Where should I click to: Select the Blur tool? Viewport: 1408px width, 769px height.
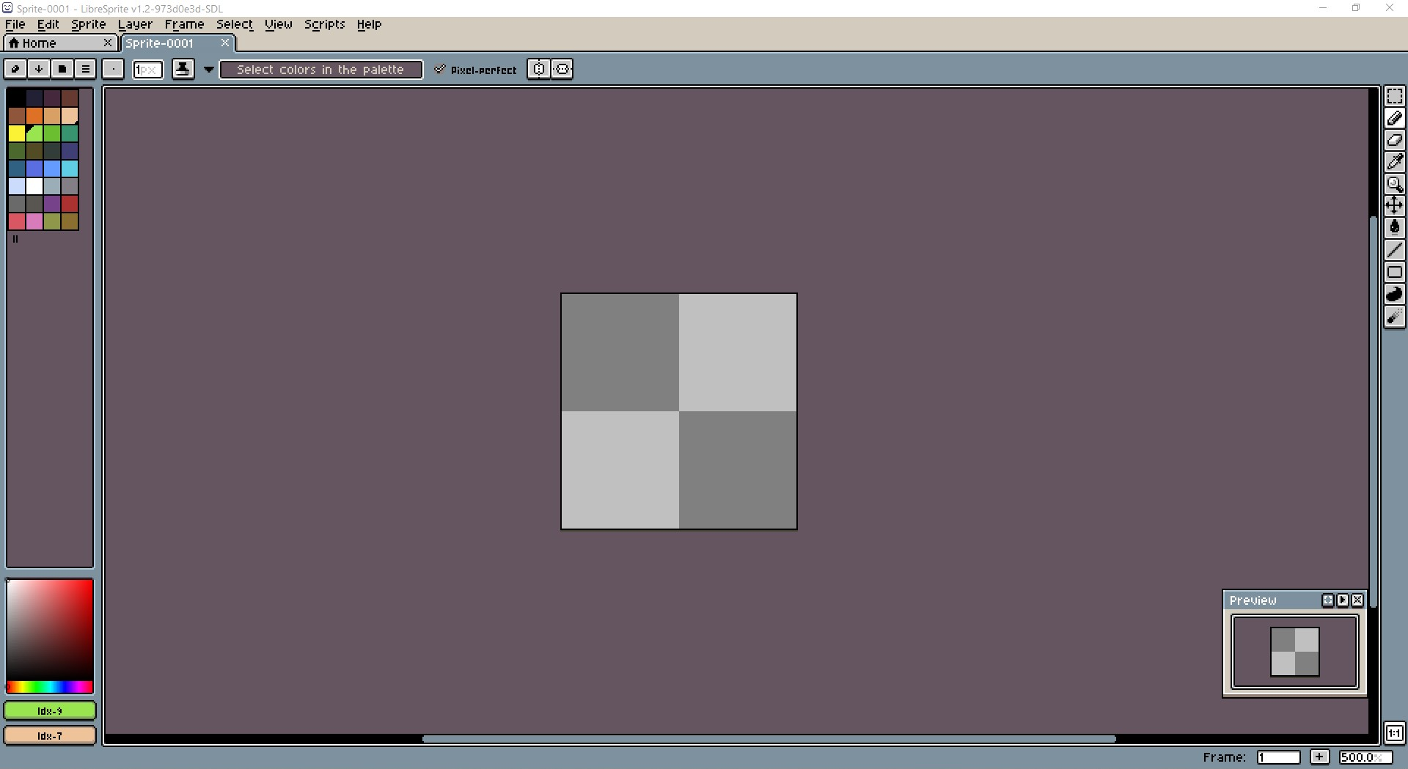click(1394, 316)
